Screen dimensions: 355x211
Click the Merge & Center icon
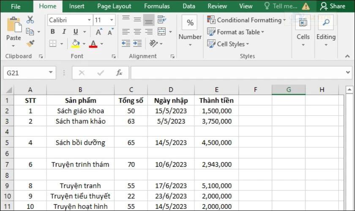coord(161,32)
